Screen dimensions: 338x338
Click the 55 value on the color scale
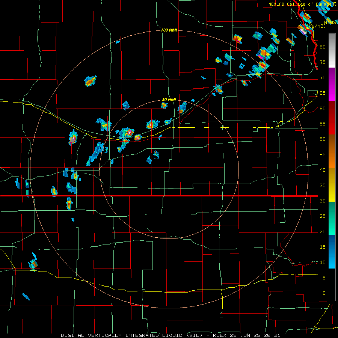tap(323, 124)
